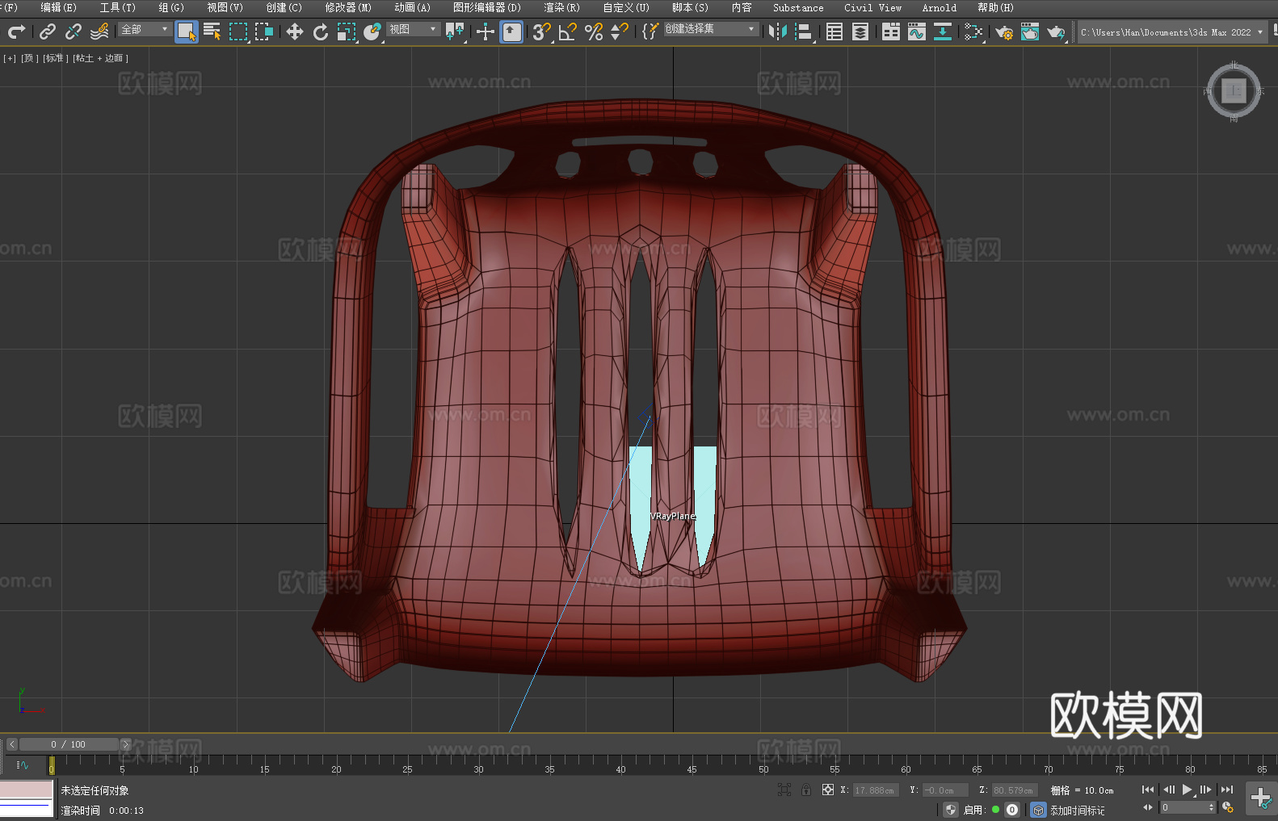Step time slider forward with right arrow
This screenshot has width=1278, height=821.
[x=125, y=744]
